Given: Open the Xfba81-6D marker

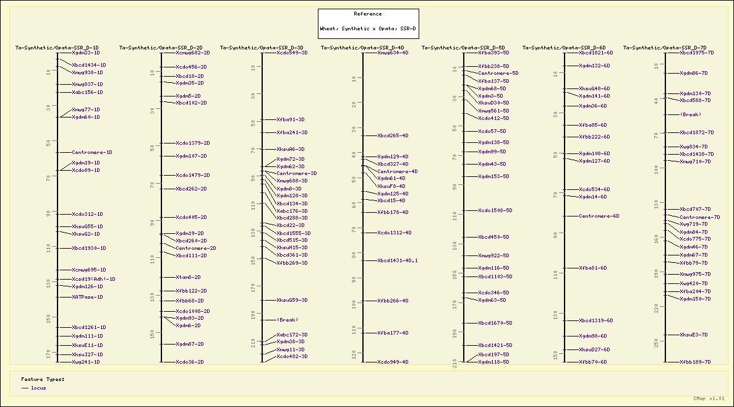Looking at the screenshot, I should click(592, 268).
